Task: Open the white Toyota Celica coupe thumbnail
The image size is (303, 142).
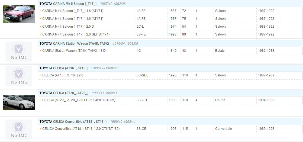Action: click(19, 103)
